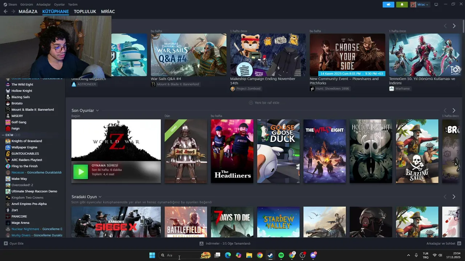Open the blue megaphone announcements button
Image resolution: width=465 pixels, height=261 pixels.
point(388,4)
